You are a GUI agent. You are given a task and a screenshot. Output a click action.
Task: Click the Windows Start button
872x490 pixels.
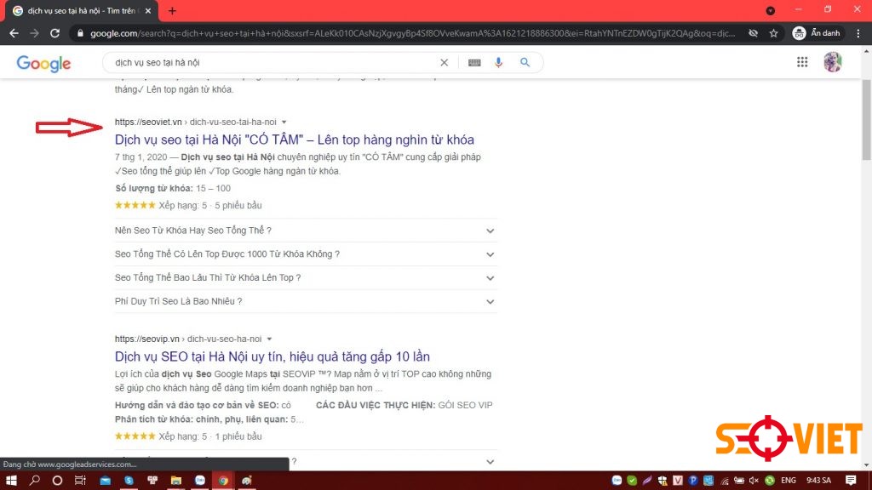click(11, 481)
